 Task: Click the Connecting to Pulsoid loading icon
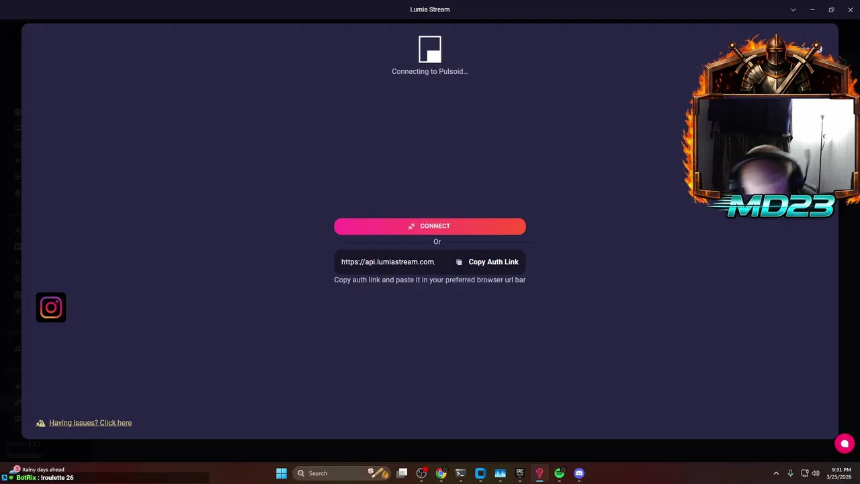pos(430,49)
